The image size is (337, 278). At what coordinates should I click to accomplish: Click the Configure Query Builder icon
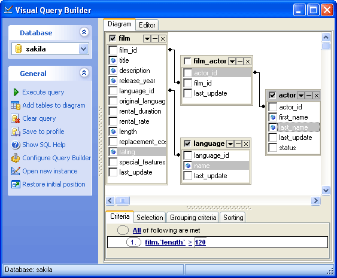[16, 158]
